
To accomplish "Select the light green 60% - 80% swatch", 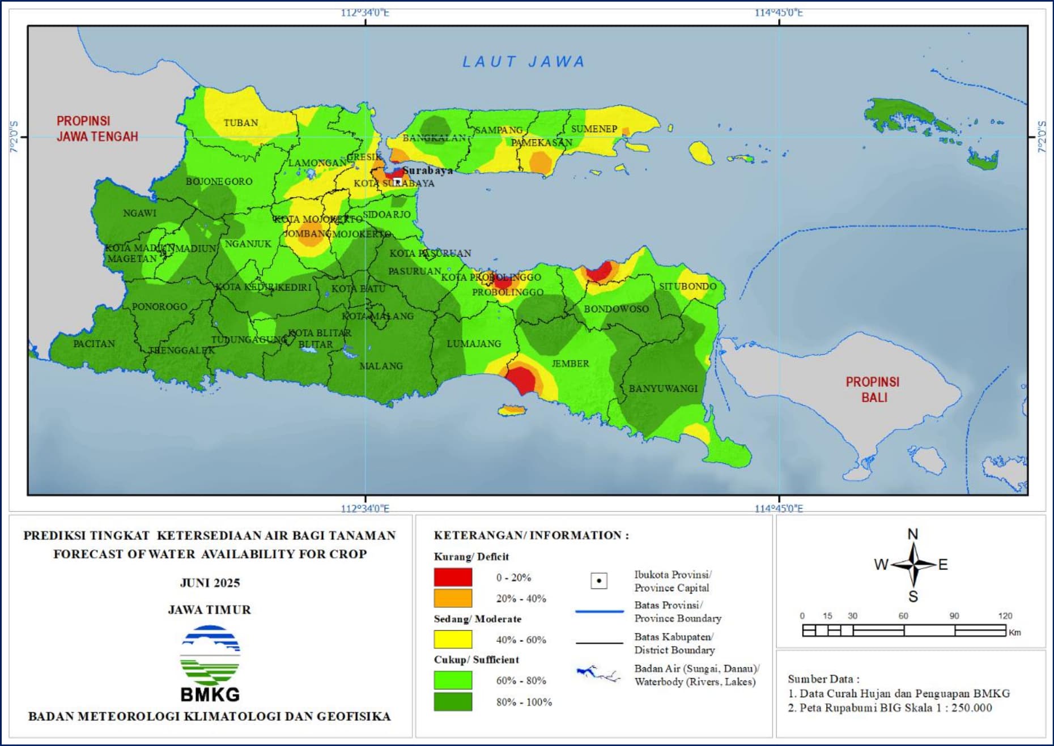I will [453, 680].
